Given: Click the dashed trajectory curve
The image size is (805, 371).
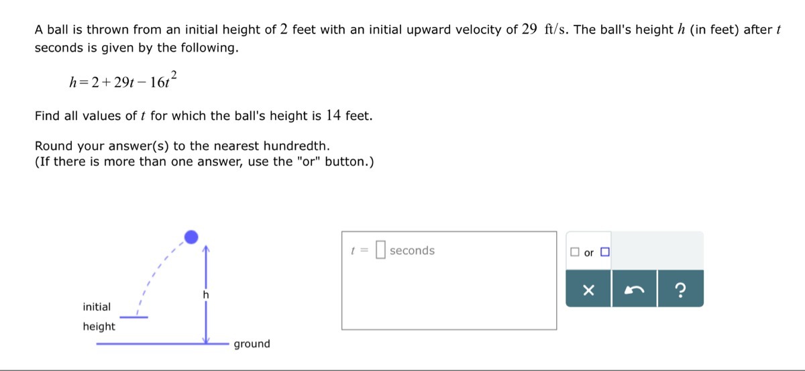Looking at the screenshot, I should pos(156,274).
